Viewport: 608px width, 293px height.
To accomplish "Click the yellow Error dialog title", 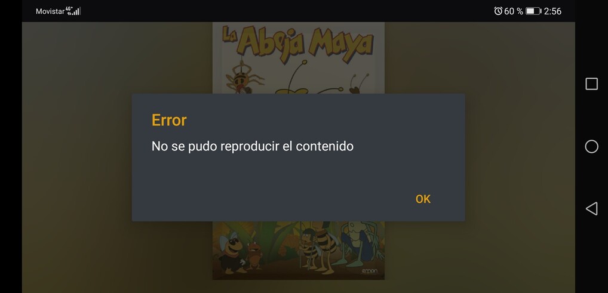I will pos(169,120).
